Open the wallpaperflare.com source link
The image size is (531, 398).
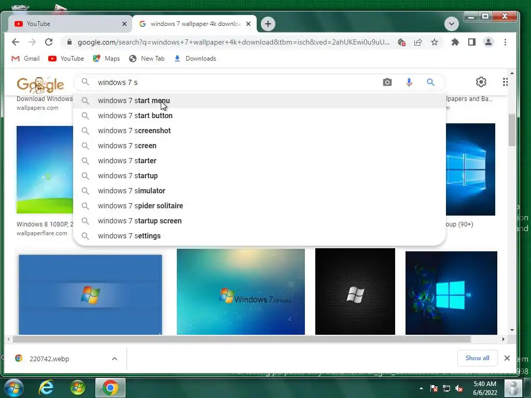point(42,233)
